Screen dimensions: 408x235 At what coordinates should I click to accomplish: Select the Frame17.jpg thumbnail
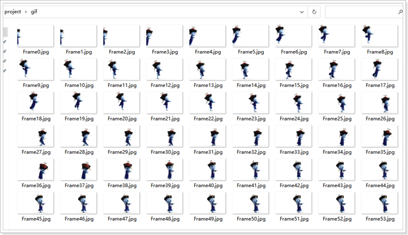click(380, 70)
